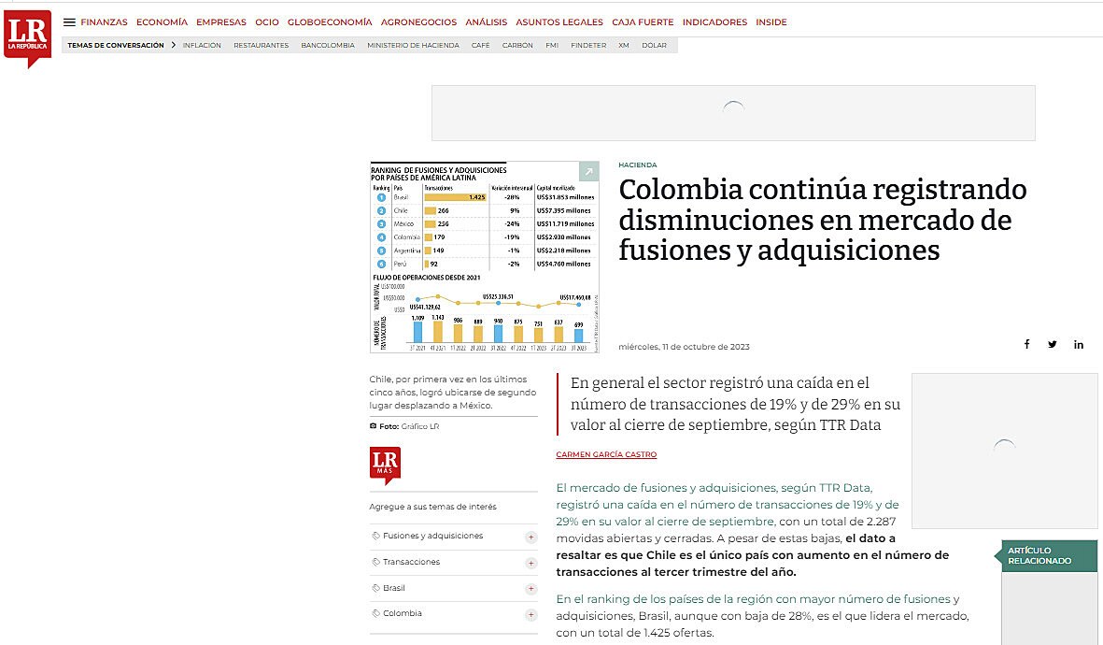Screen dimensions: 1103x645
Task: Select the INFLACIÓN topic
Action: tap(202, 45)
